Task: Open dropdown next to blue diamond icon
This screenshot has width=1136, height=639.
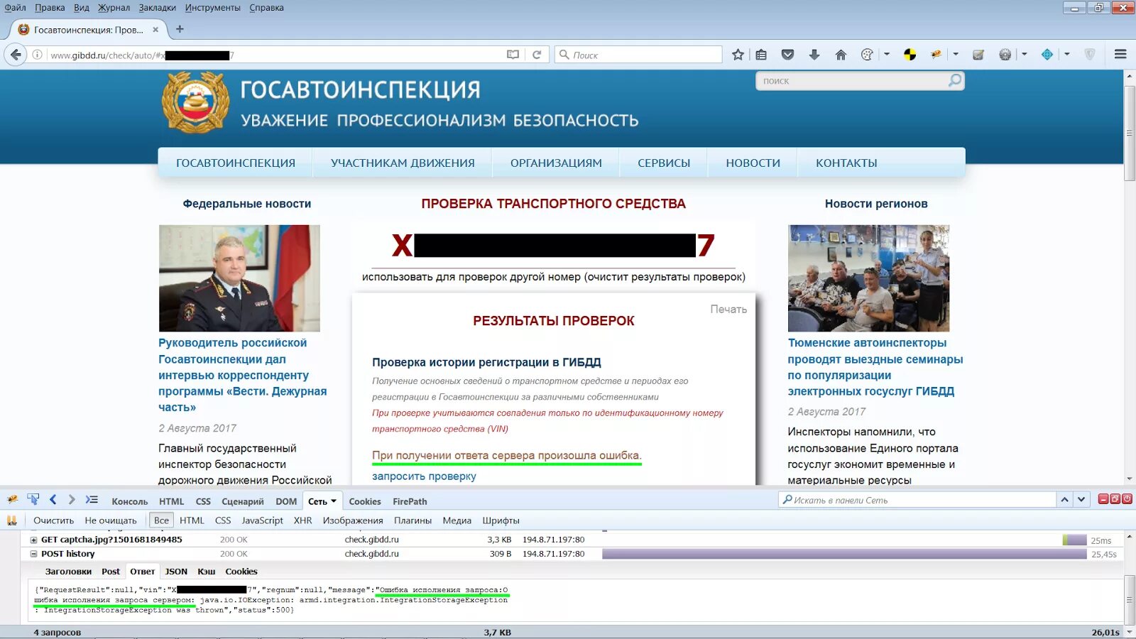Action: tap(1067, 55)
